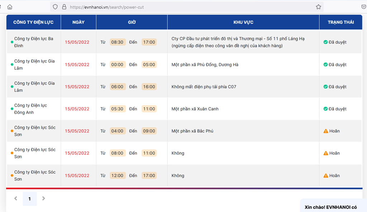Go to the browser home page icon
The width and height of the screenshot is (367, 212).
(x=10, y=7)
